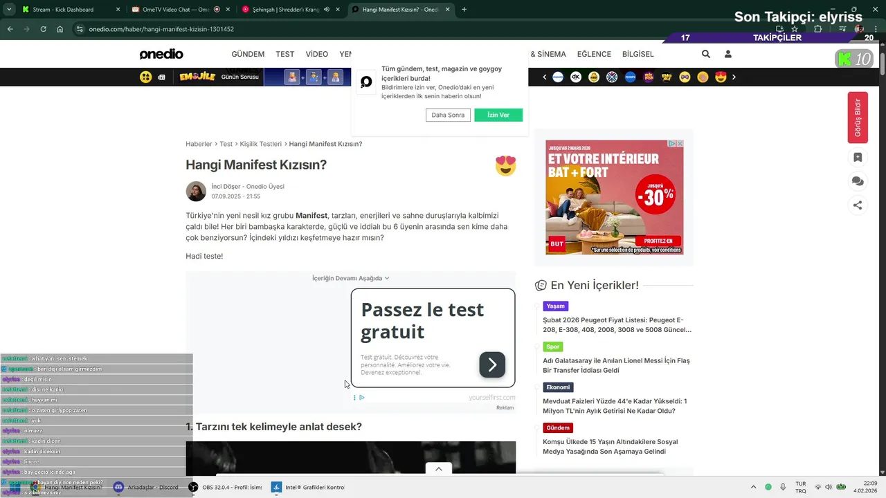Viewport: 886px width, 498px height.
Task: Click the yellow emoji icon left of Emojile
Action: pos(146,77)
